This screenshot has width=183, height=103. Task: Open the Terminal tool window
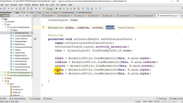(48, 98)
